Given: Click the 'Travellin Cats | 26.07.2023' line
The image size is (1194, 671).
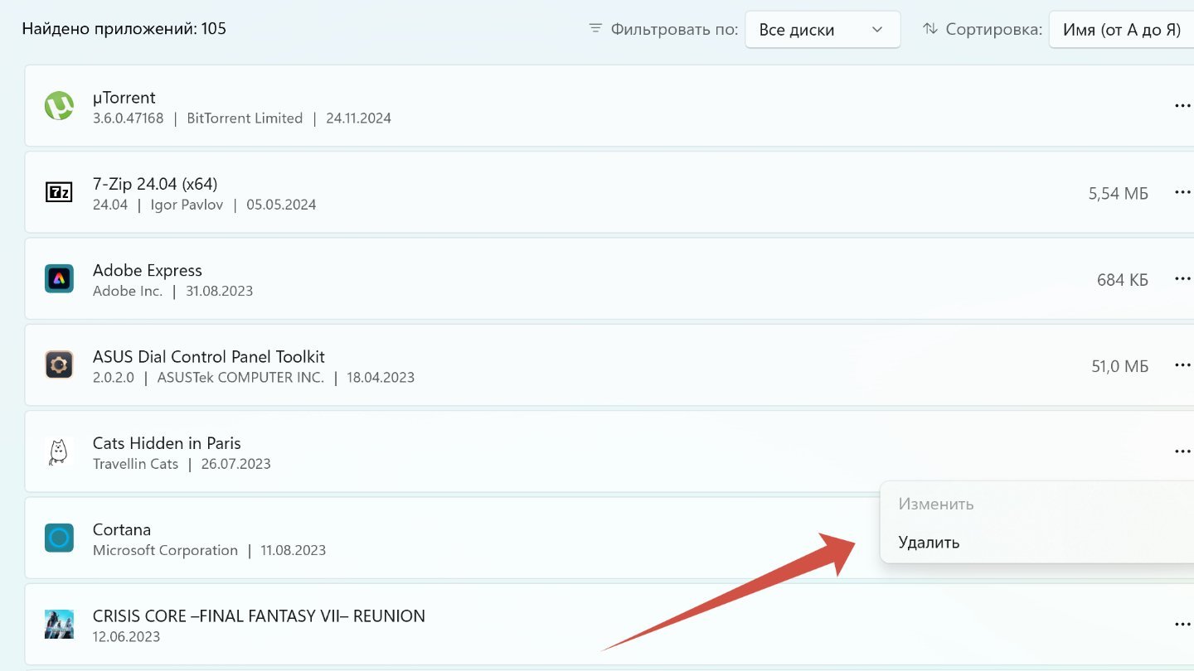Looking at the screenshot, I should pyautogui.click(x=182, y=464).
